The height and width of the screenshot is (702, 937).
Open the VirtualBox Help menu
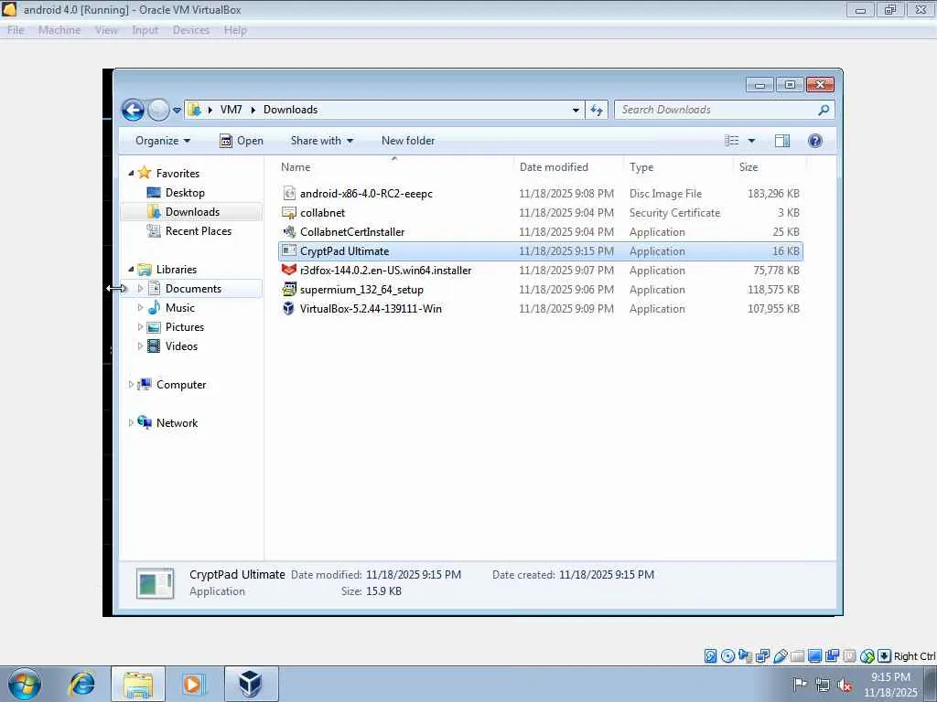click(x=235, y=30)
